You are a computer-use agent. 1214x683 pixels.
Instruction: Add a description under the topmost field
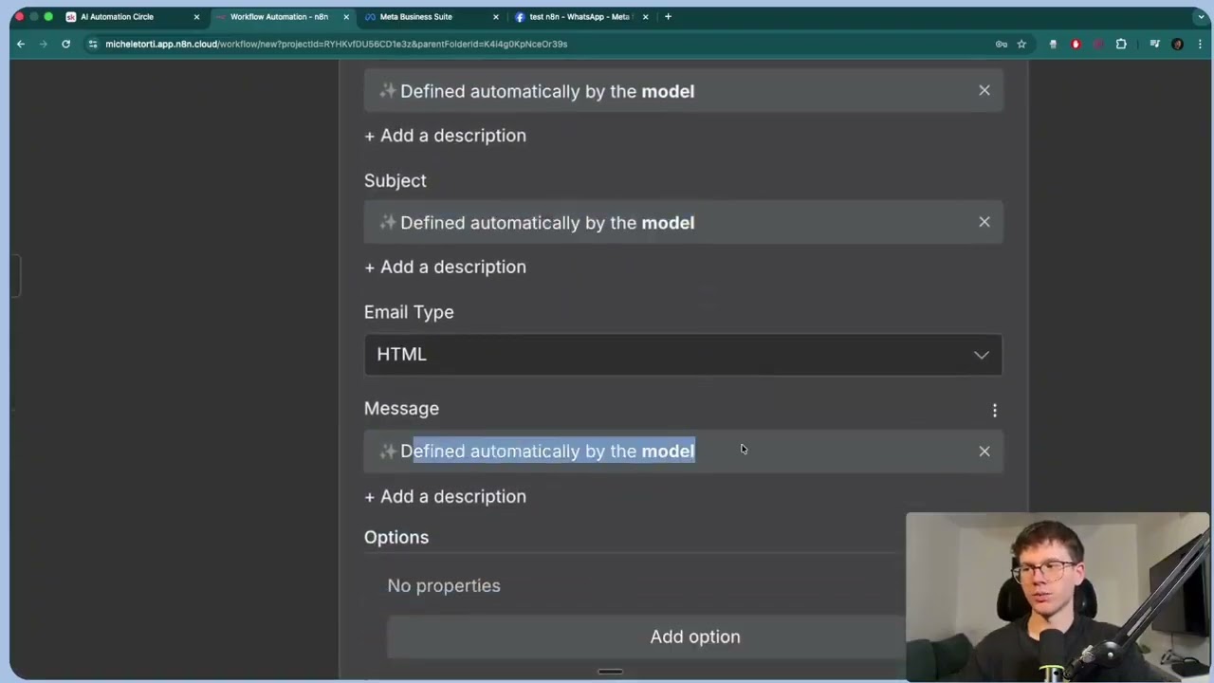[x=445, y=135]
